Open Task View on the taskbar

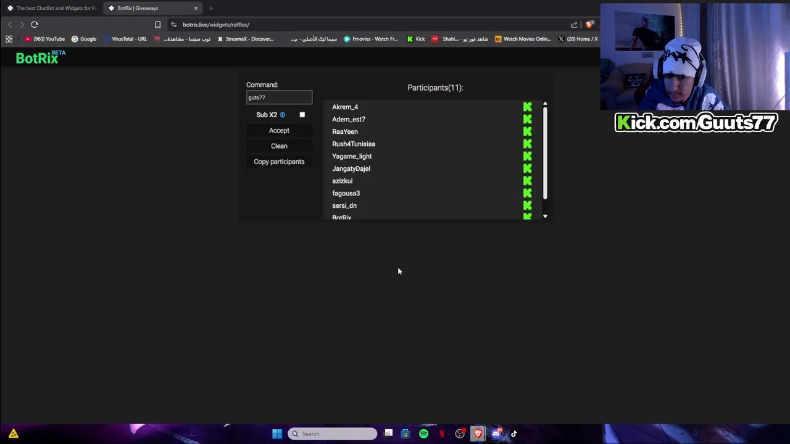tap(388, 434)
